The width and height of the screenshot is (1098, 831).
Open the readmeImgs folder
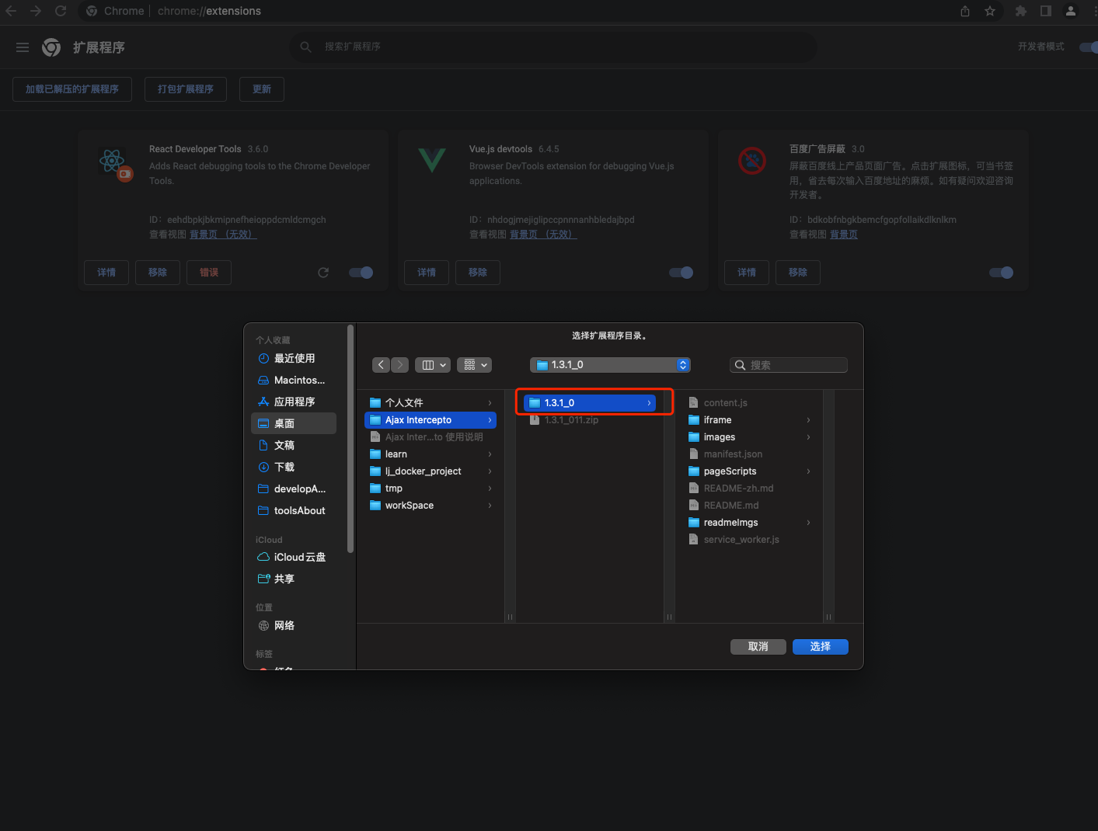(749, 523)
